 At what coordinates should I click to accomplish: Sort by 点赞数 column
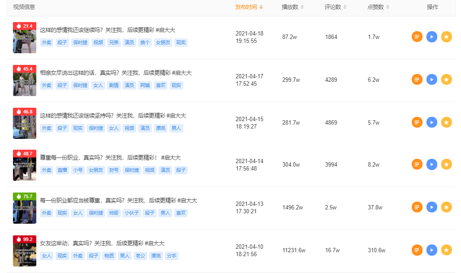point(378,7)
